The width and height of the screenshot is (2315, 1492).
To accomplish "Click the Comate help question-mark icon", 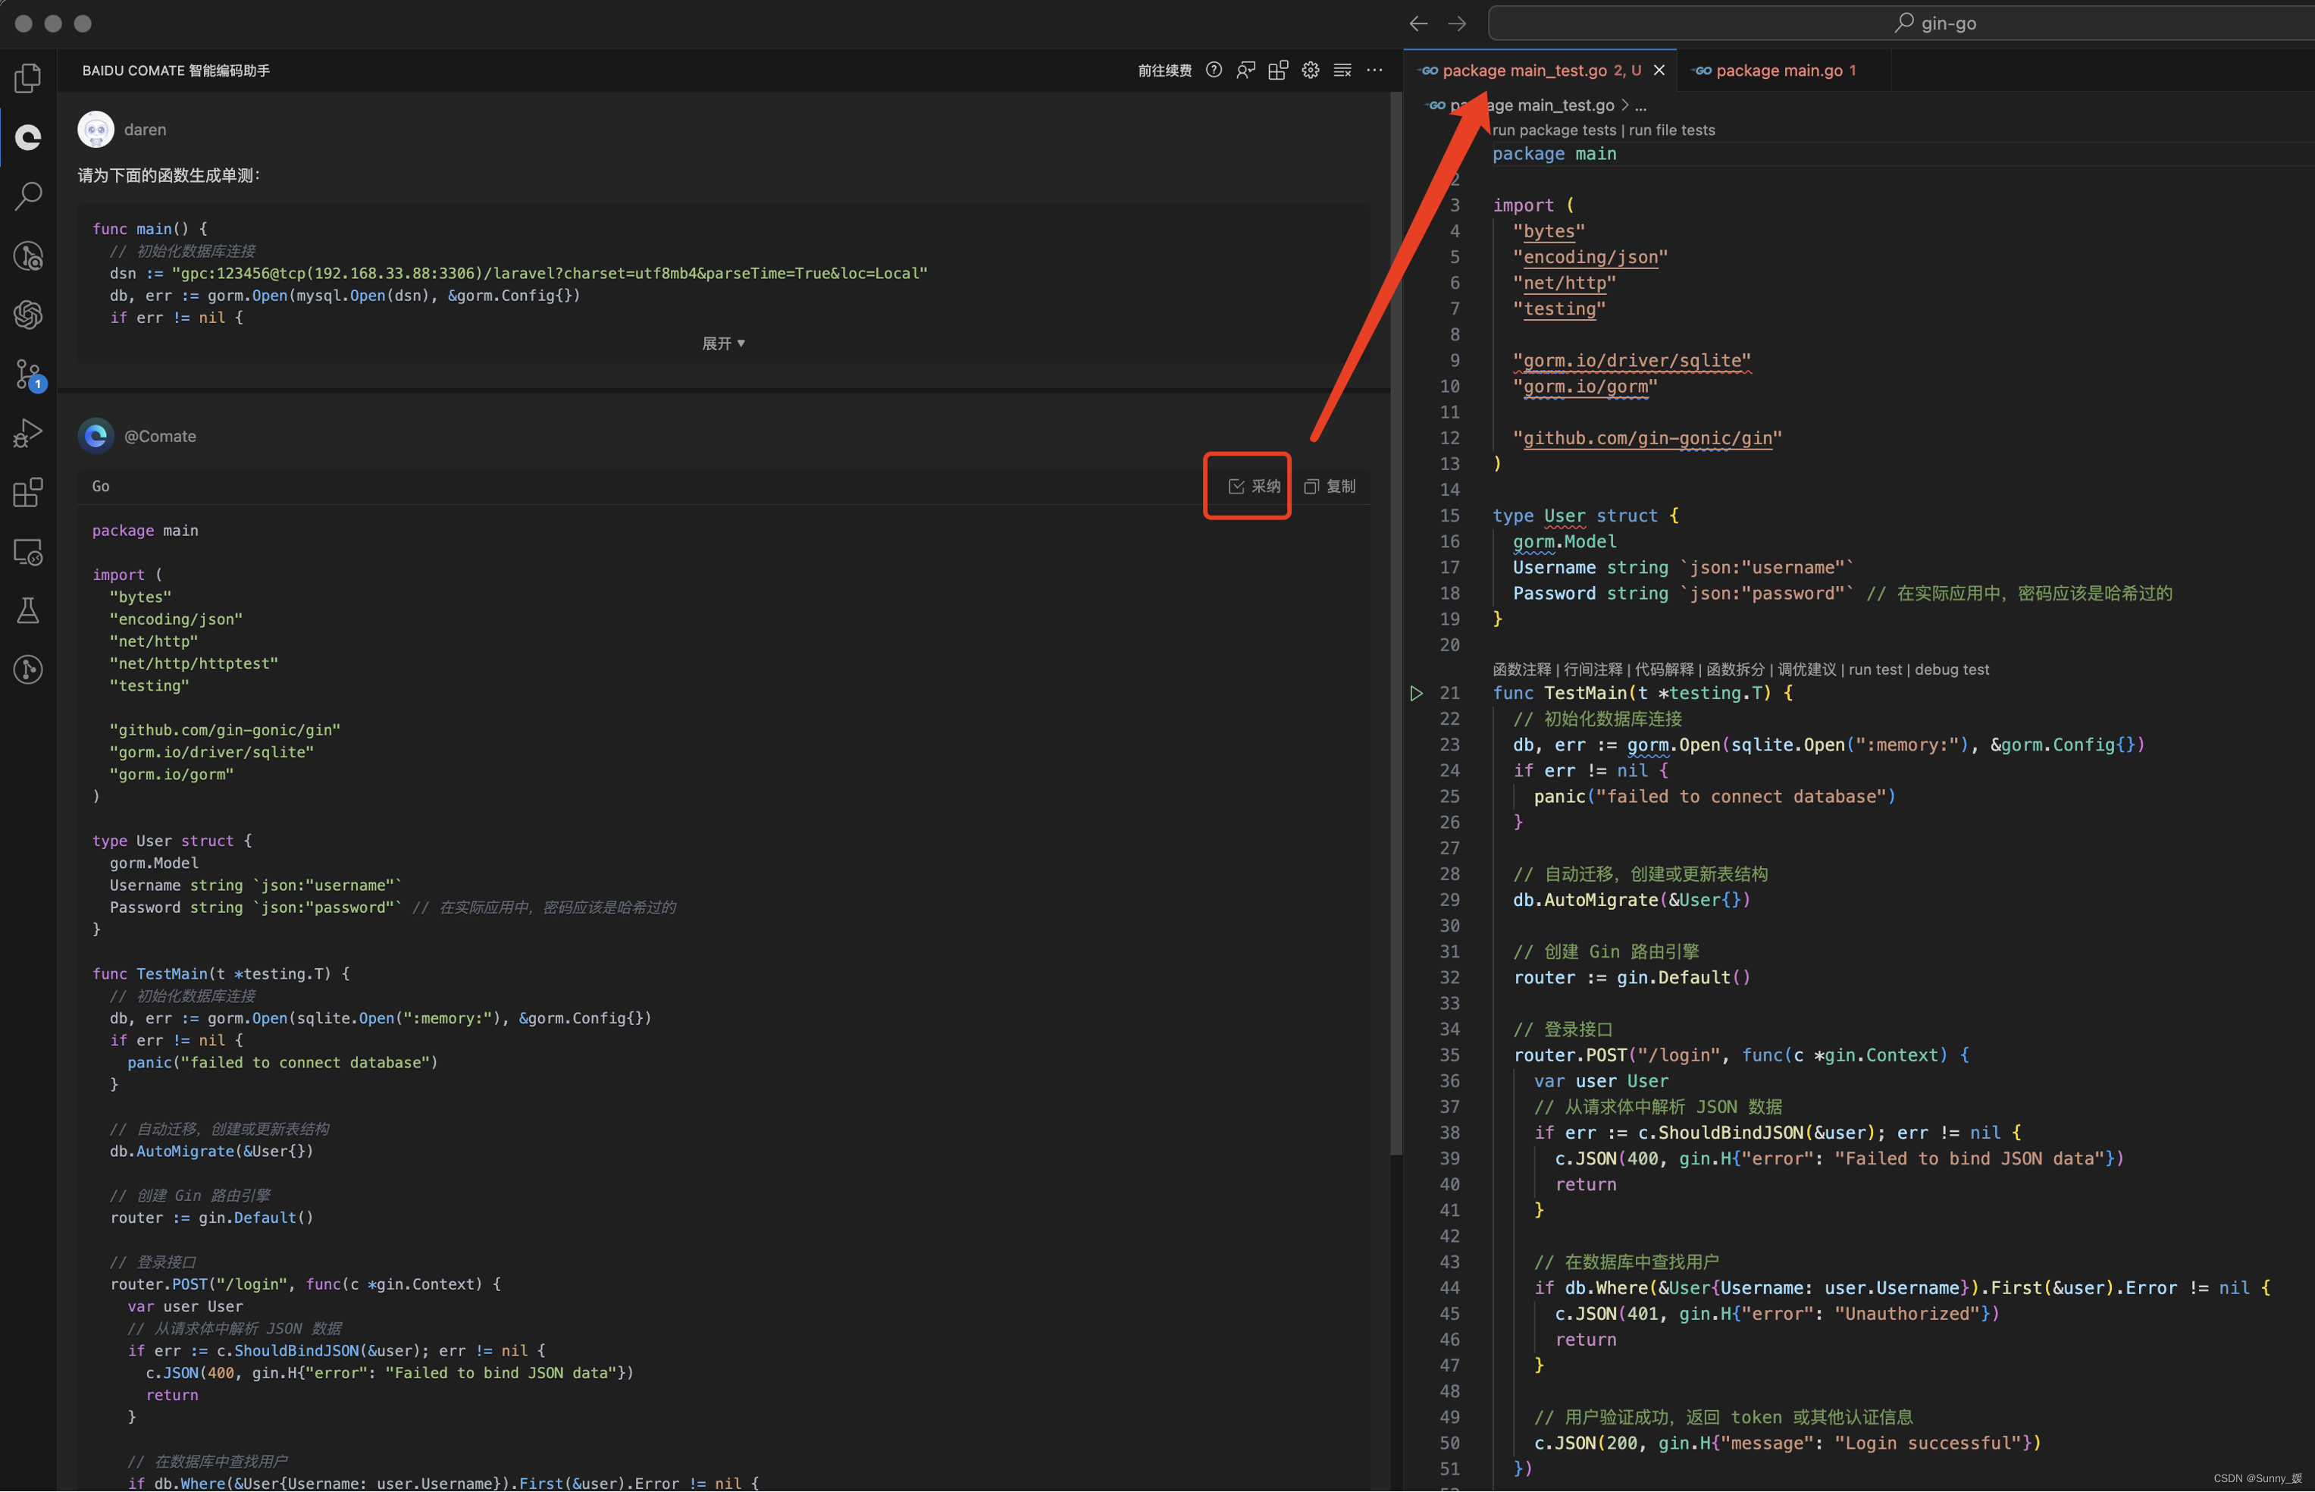I will coord(1214,70).
